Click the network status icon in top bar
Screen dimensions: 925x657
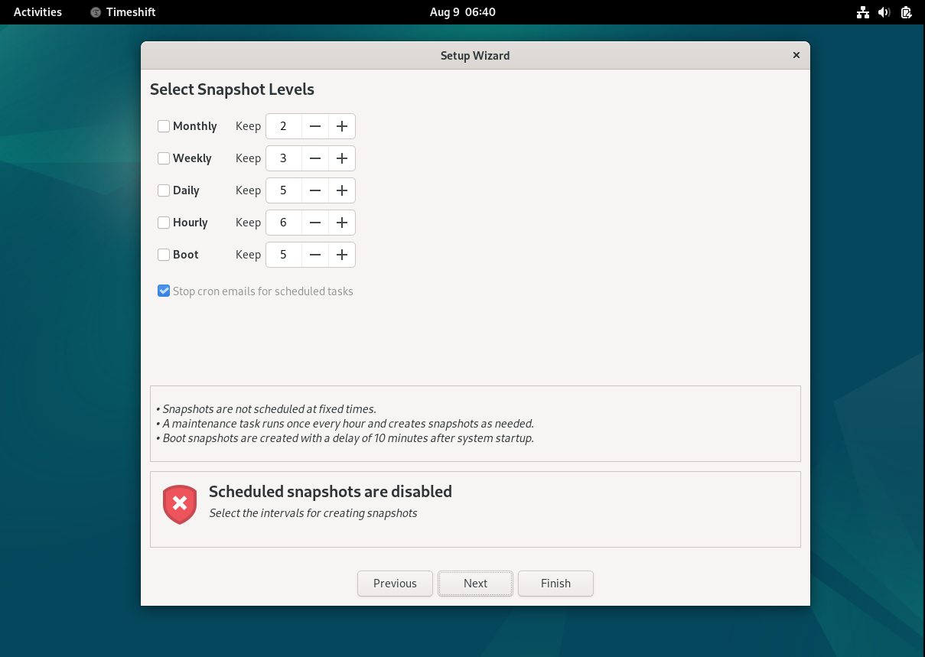point(863,12)
